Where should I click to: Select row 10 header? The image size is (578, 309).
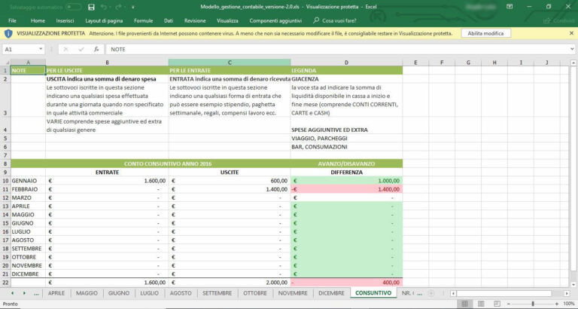click(x=5, y=181)
